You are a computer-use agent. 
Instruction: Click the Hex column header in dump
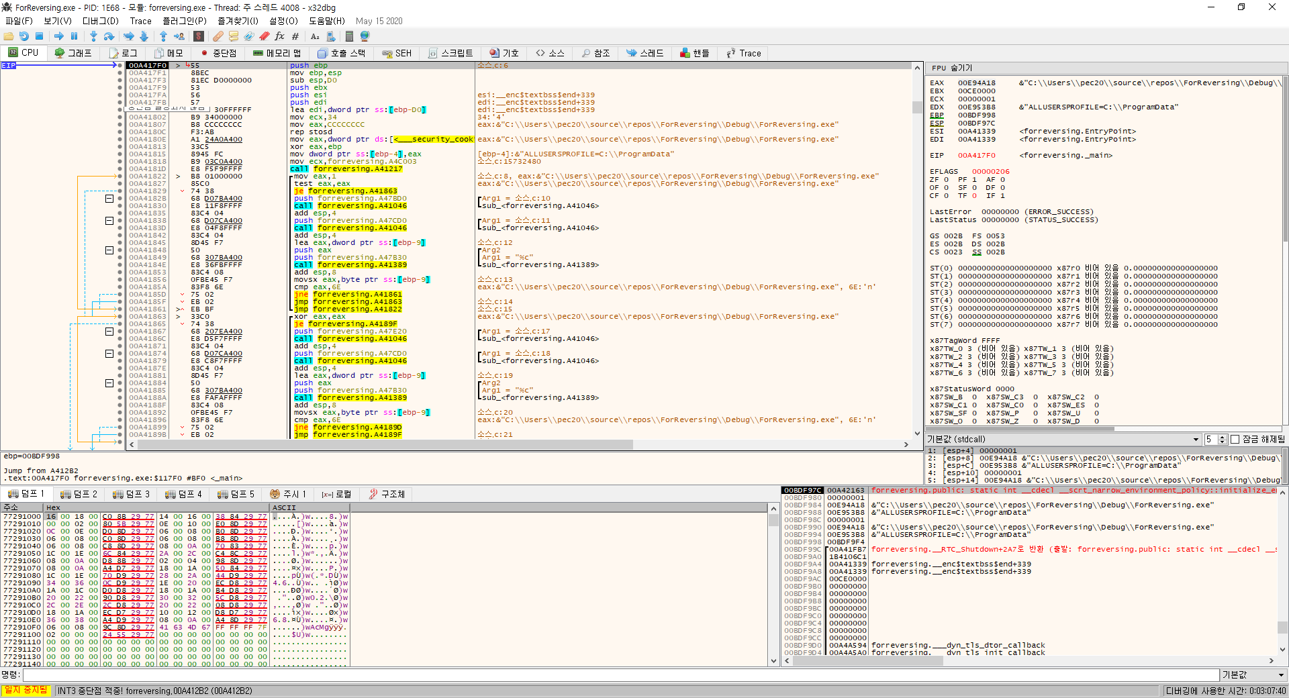156,507
